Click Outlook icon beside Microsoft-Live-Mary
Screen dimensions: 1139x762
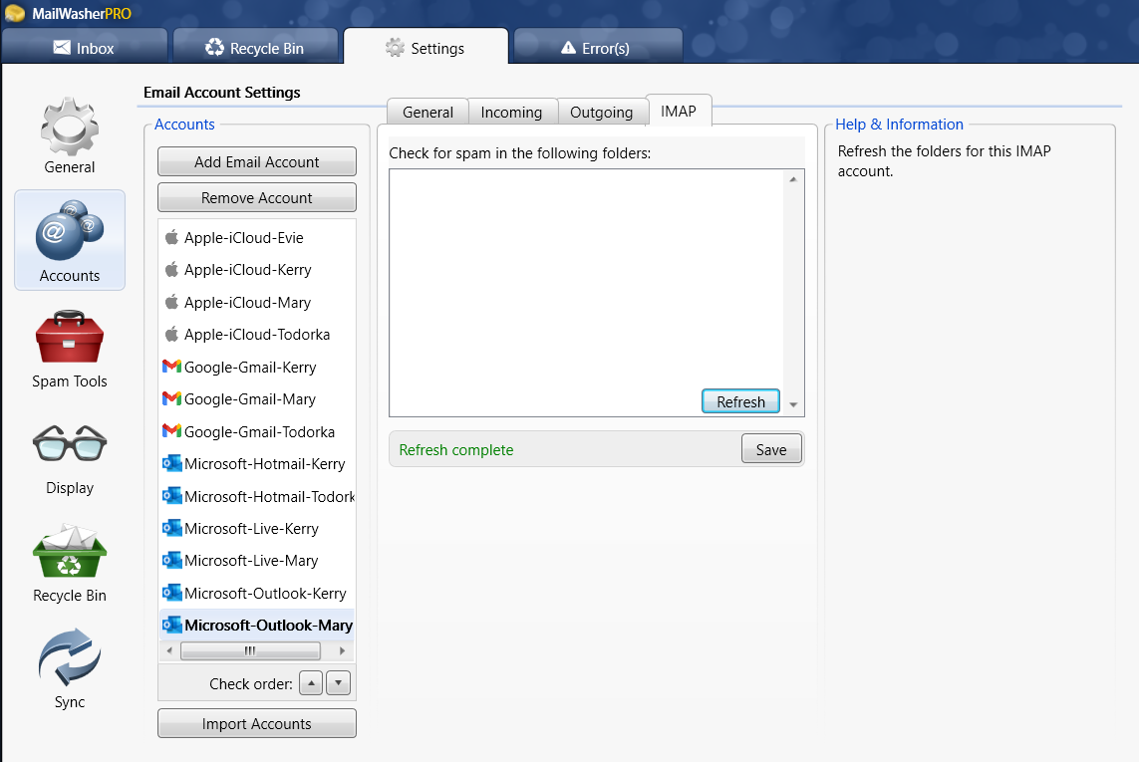tap(171, 560)
